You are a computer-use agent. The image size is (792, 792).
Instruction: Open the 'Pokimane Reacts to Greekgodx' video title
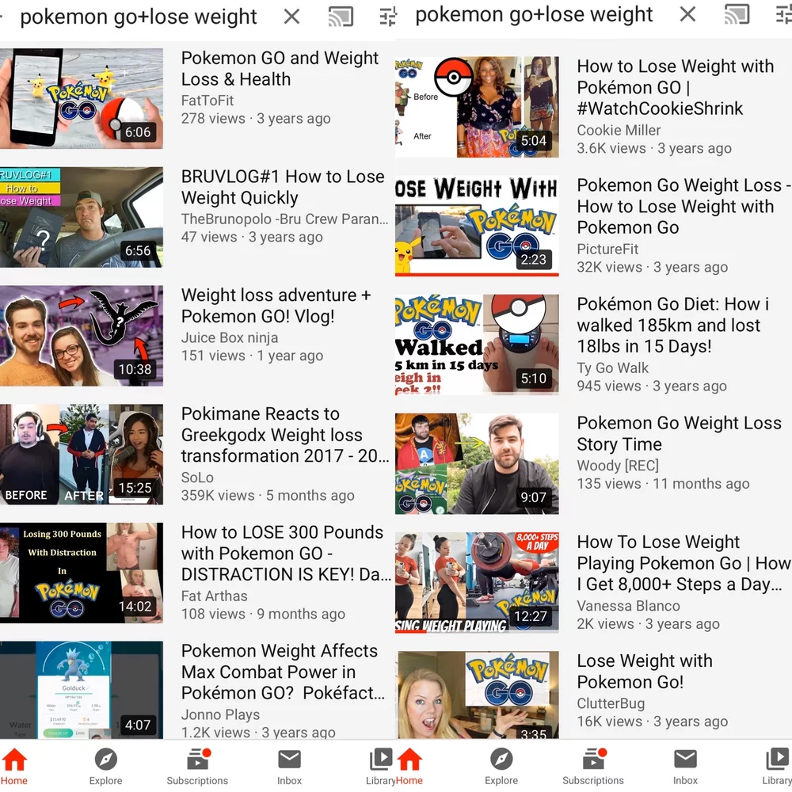tap(272, 435)
